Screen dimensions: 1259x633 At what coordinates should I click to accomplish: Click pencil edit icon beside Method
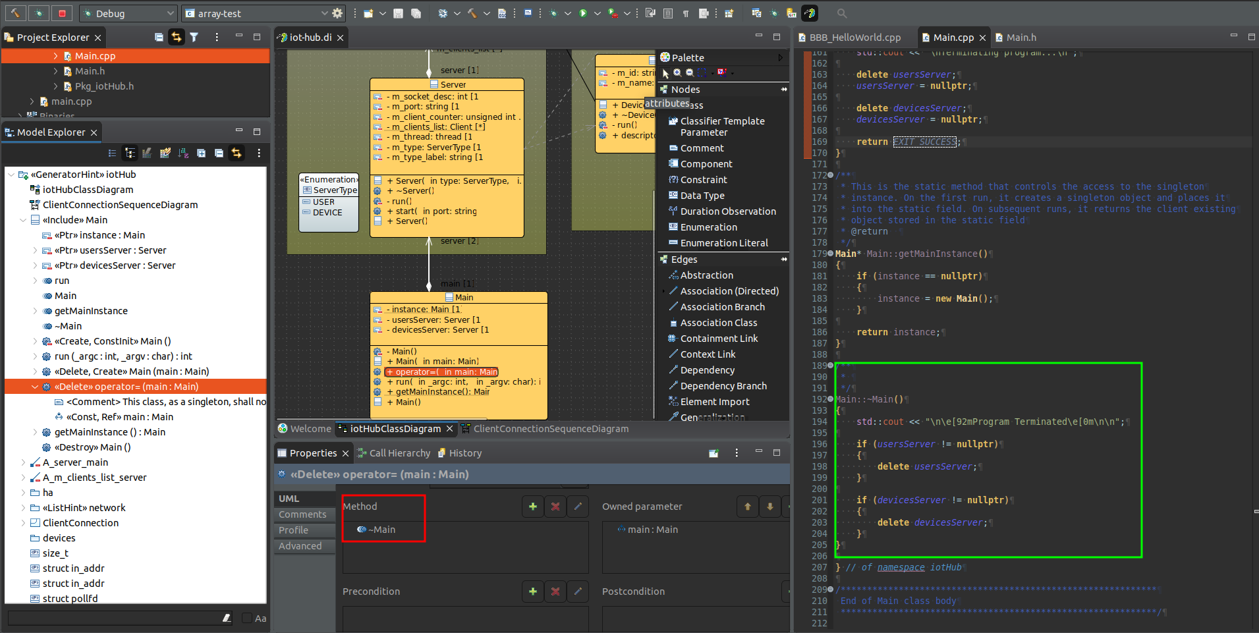[x=578, y=507]
